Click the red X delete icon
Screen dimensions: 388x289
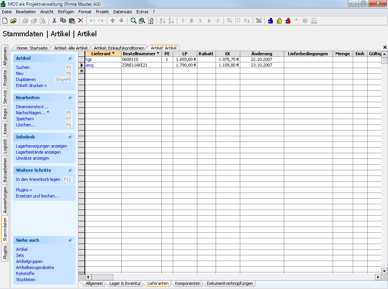click(x=80, y=21)
